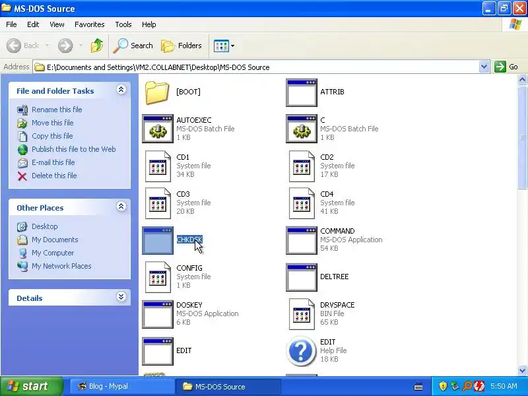Click the vertical scrollbar down arrow
This screenshot has height=396, width=528.
tap(522, 370)
